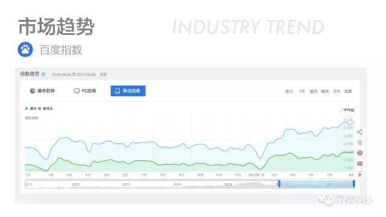Toggle the green legend series
The height and width of the screenshot is (217, 386).
(46, 108)
